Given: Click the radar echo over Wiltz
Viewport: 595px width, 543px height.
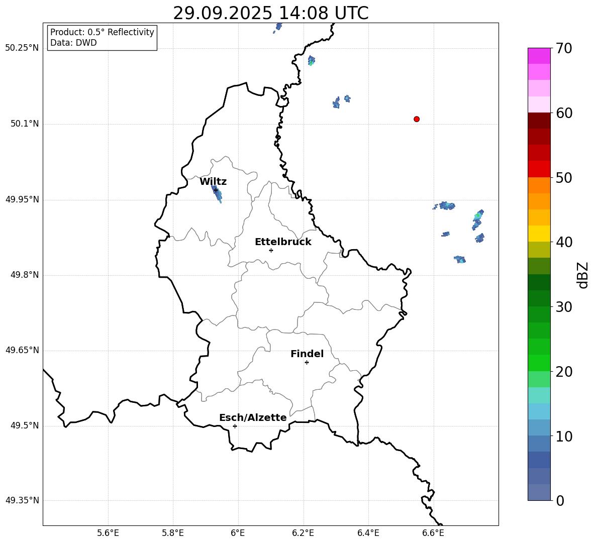Looking at the screenshot, I should pyautogui.click(x=217, y=194).
